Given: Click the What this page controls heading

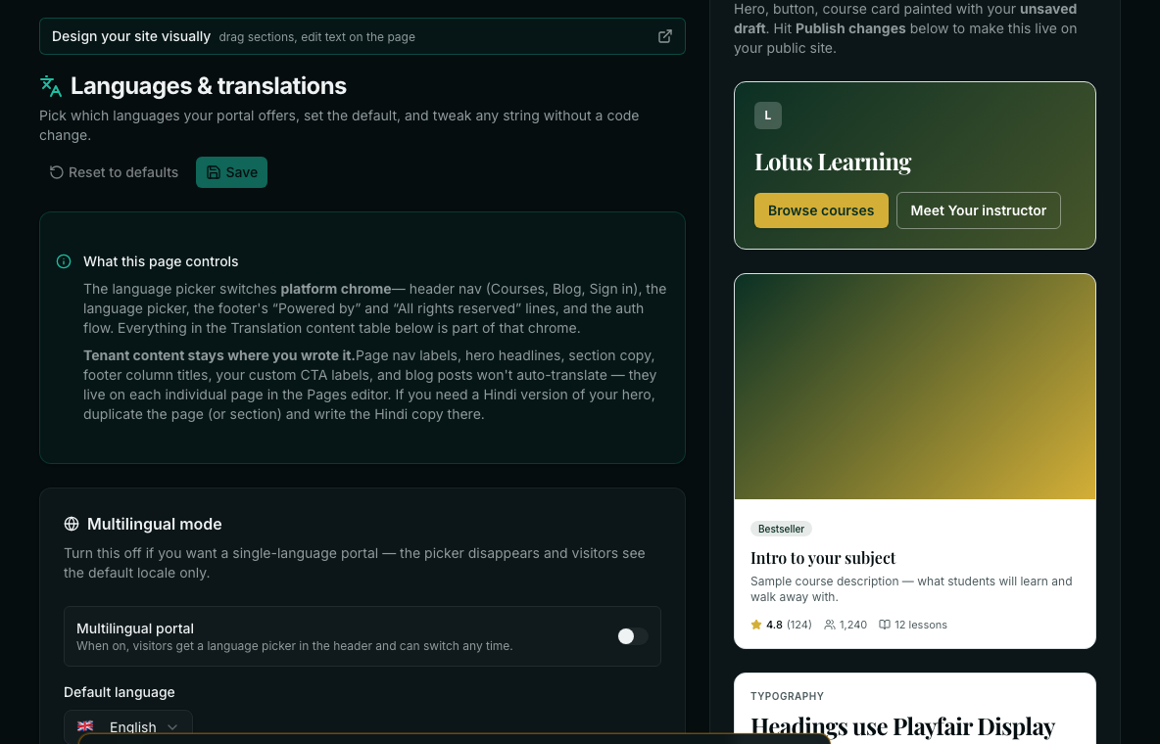Looking at the screenshot, I should coord(161,261).
